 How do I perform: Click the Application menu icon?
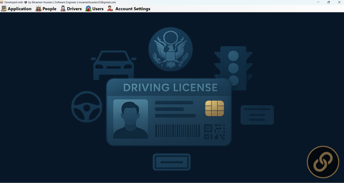coord(4,9)
